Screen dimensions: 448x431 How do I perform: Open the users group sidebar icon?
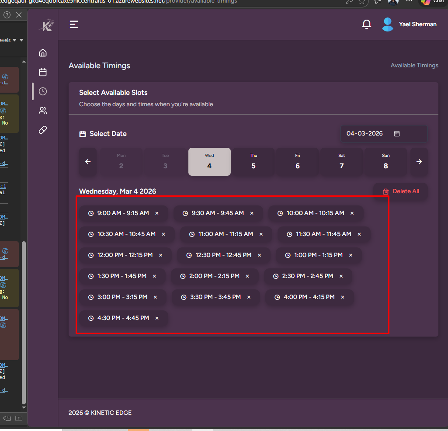tap(43, 111)
